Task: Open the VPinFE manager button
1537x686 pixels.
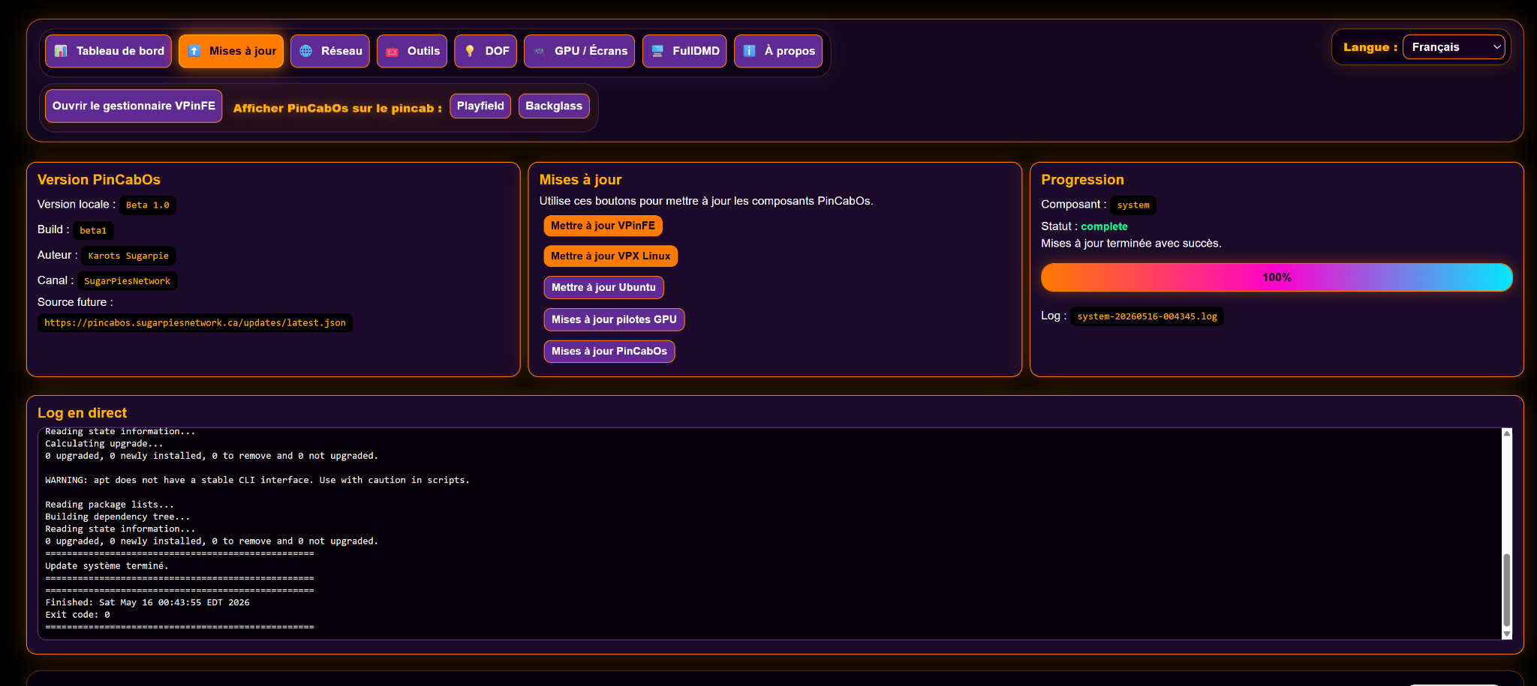Action: coord(134,106)
